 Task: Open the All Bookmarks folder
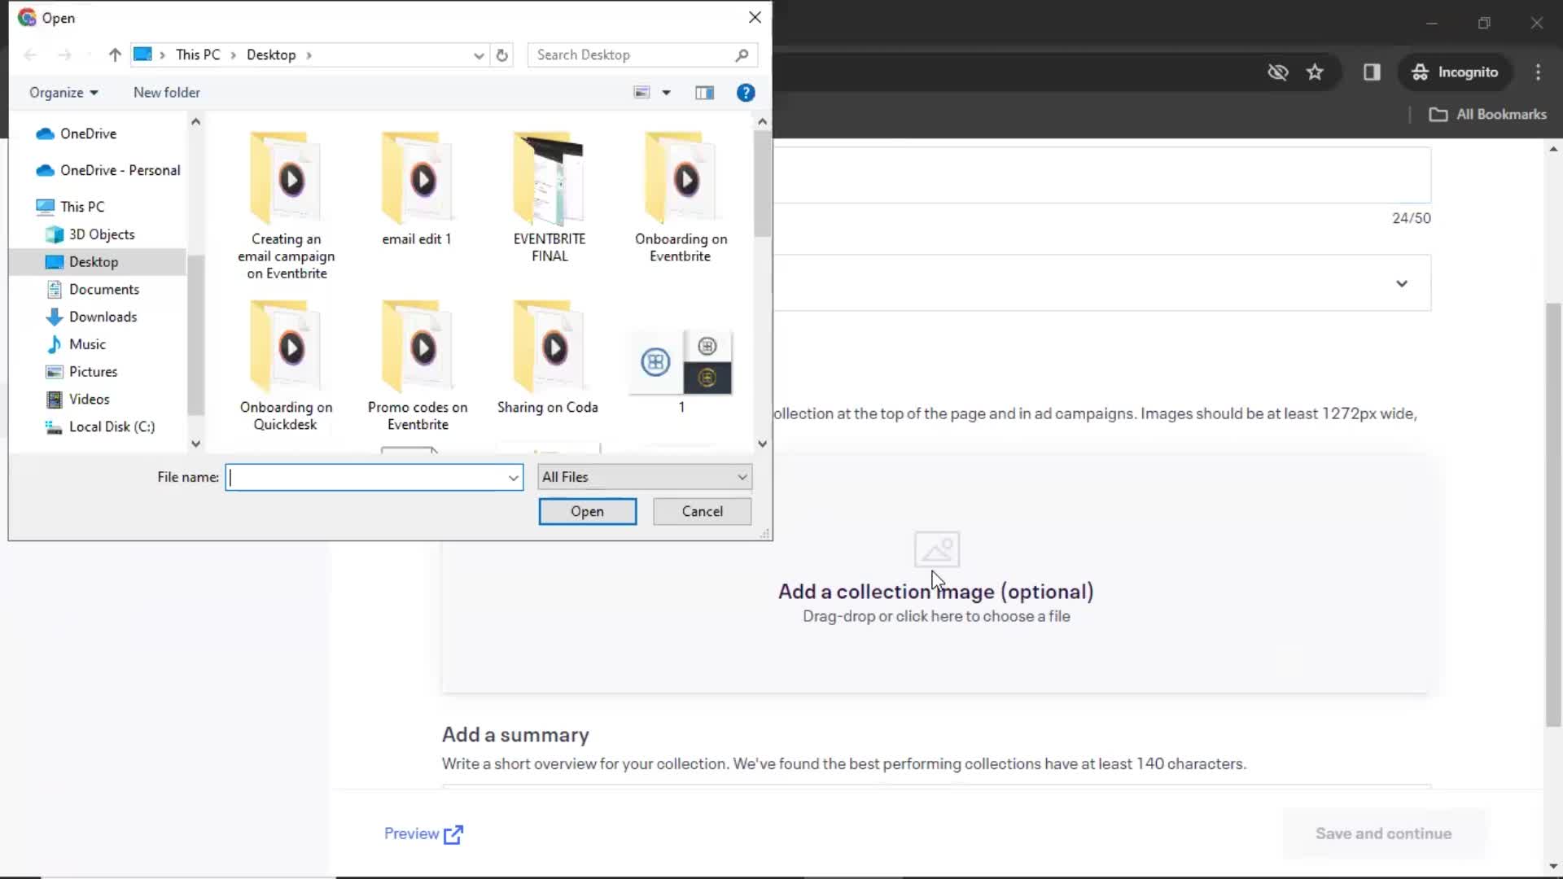1487,115
